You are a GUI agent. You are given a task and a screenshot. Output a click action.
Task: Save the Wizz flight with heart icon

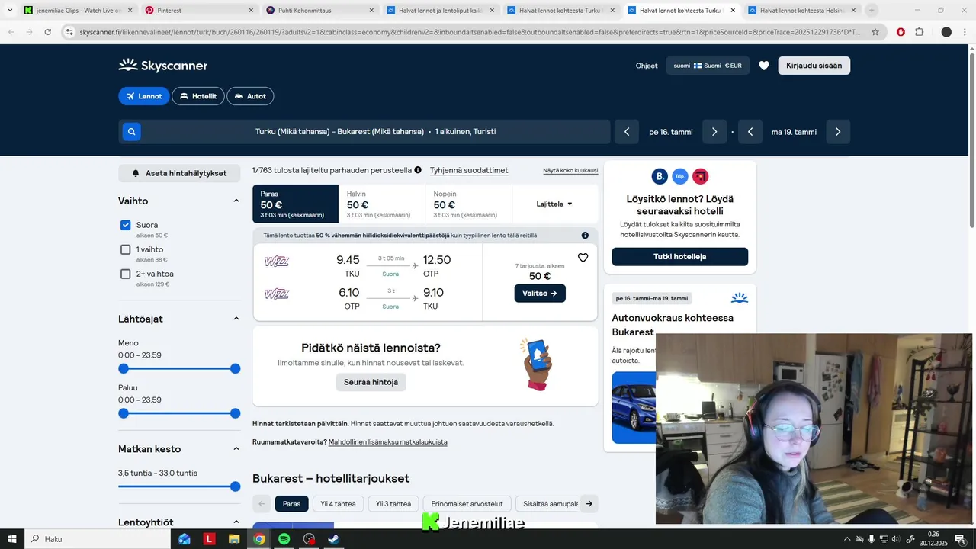tap(583, 258)
